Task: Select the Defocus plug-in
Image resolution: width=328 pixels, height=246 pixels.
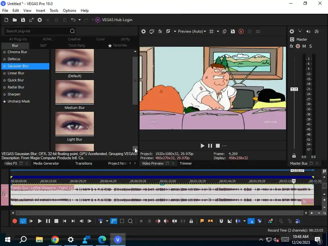Action: 14,59
